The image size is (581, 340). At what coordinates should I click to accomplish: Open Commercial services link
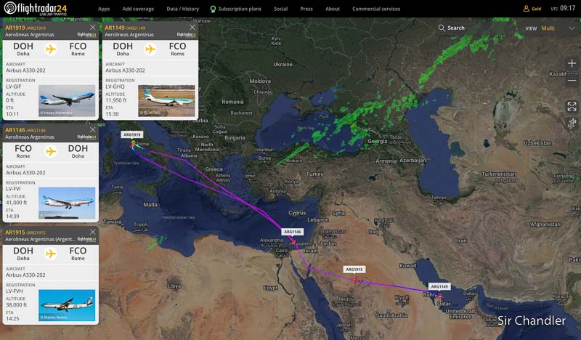pos(376,9)
